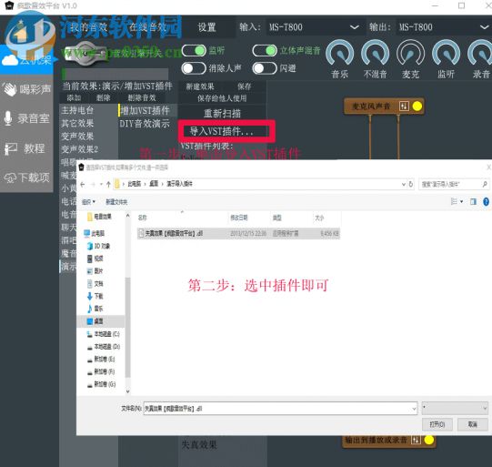Adjust the 麦克 microphone volume knob

pos(410,54)
